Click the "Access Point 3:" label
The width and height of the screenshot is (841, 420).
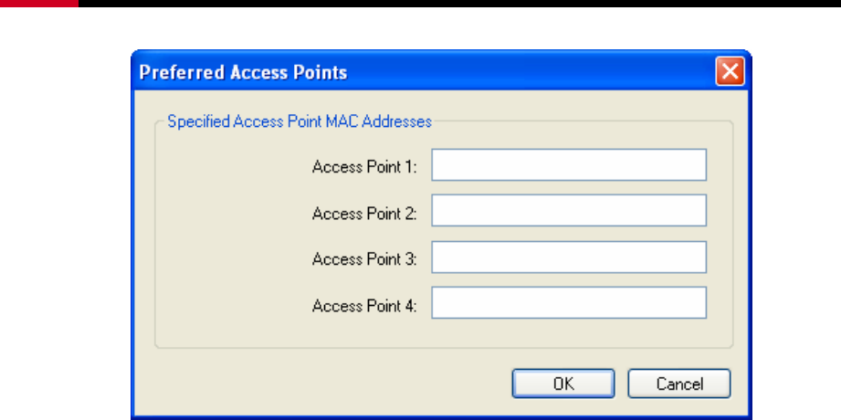tap(364, 259)
